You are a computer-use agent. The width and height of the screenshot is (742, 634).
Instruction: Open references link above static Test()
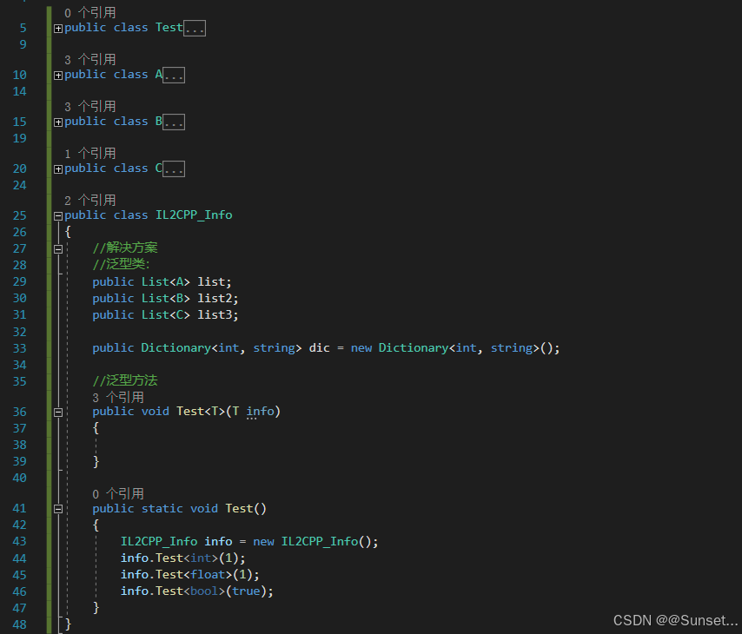tap(118, 494)
